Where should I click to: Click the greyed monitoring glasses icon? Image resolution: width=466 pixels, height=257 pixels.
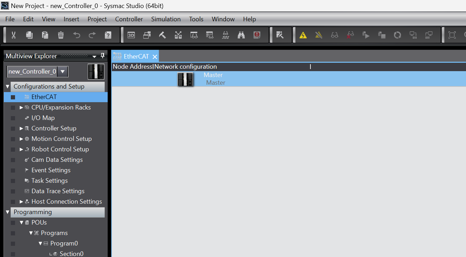[x=335, y=35]
